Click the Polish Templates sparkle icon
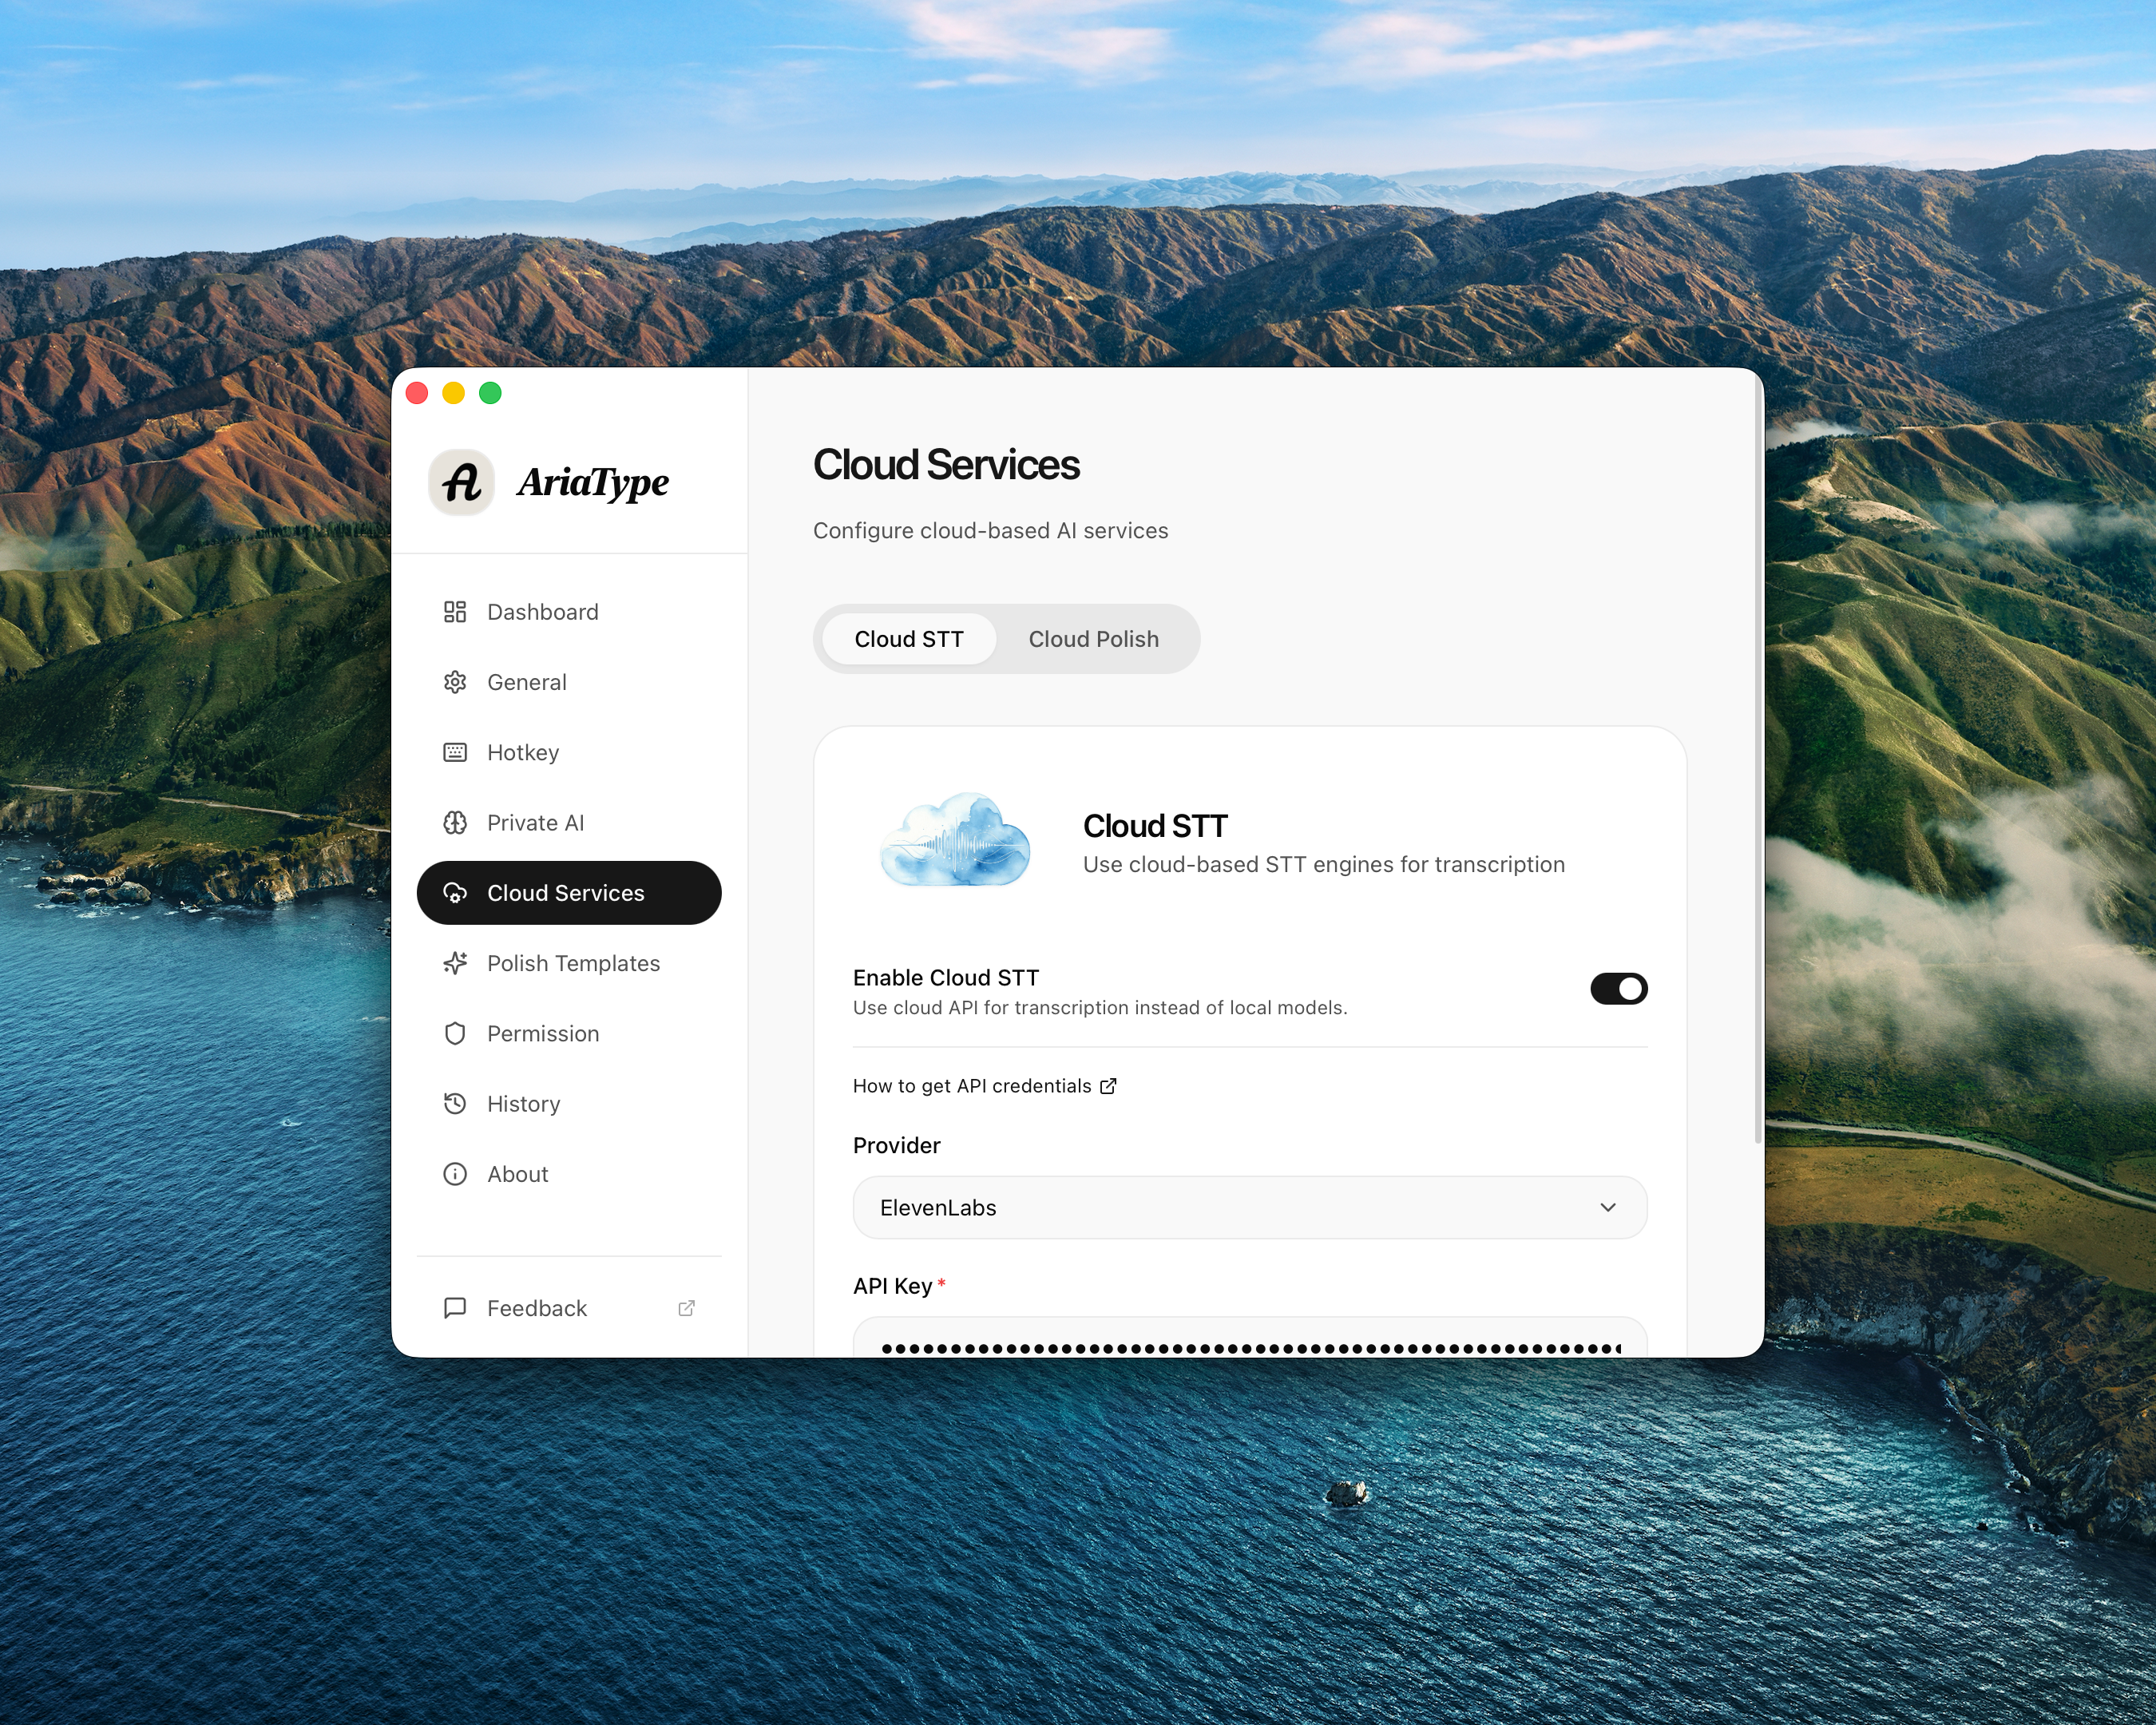 [455, 963]
